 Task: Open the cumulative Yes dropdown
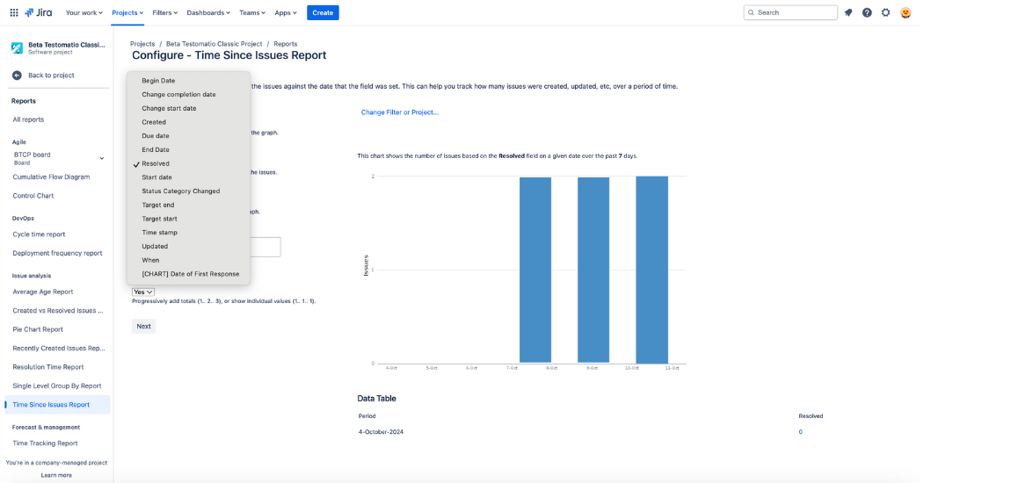143,292
